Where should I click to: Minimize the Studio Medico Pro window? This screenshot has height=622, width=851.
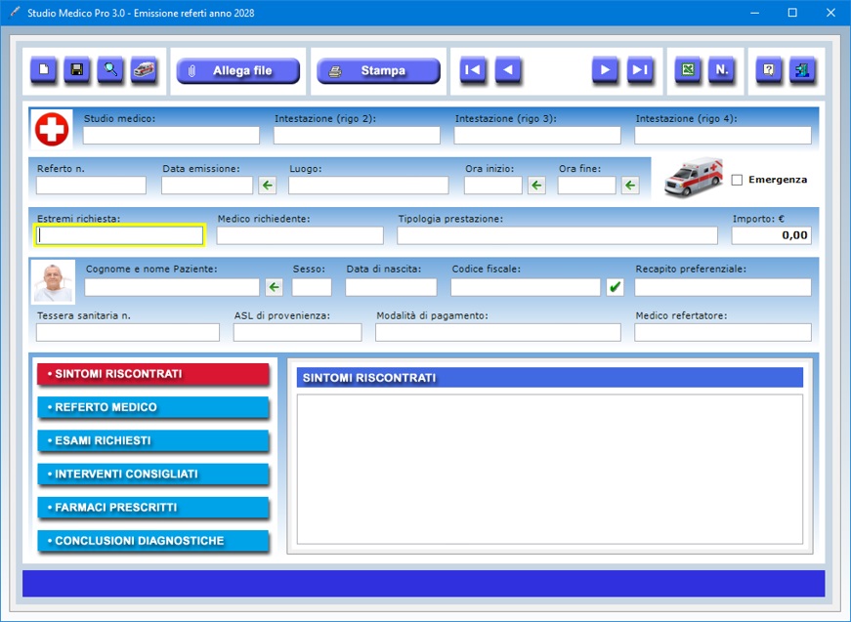click(x=754, y=13)
